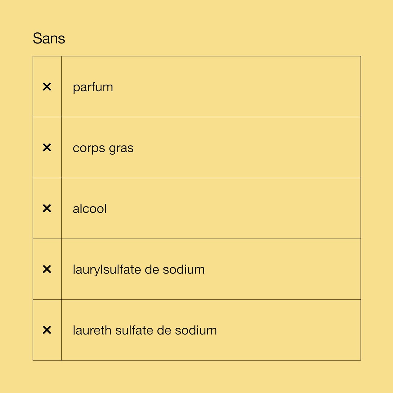Click the word sulfate in last row
393x393 pixels.
click(134, 330)
